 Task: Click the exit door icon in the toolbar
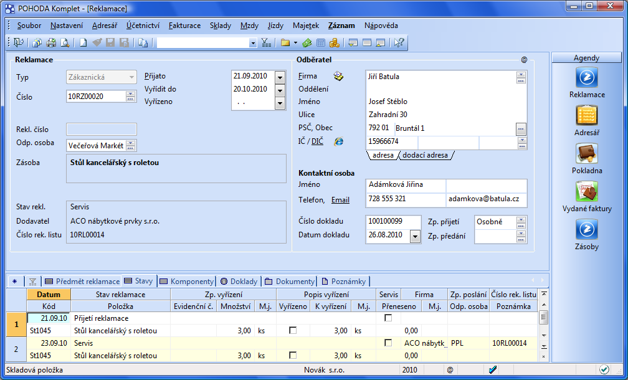pyautogui.click(x=19, y=43)
